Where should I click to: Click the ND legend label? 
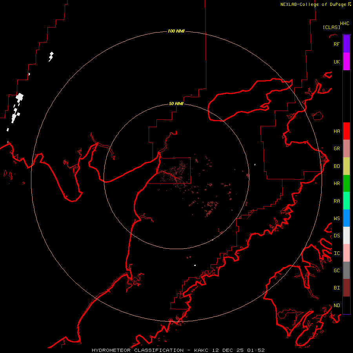337,306
